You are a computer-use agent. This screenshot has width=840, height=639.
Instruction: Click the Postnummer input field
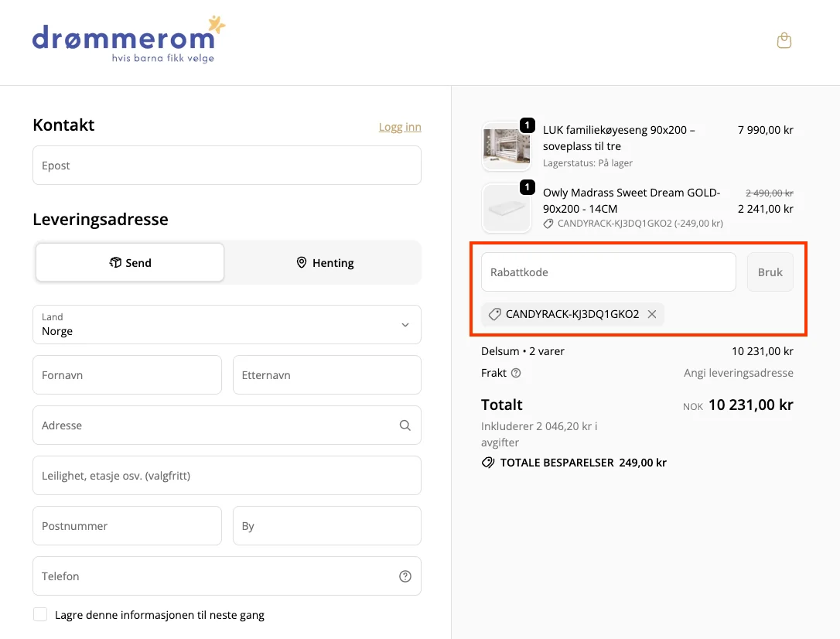coord(127,526)
